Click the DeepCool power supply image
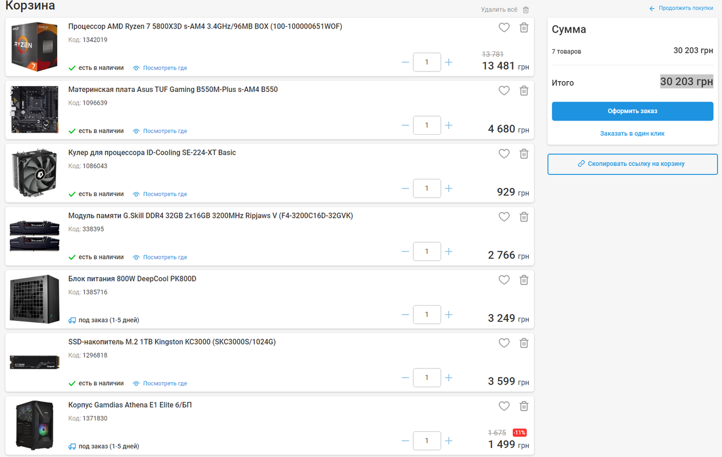Screen dimensions: 722x457 pyautogui.click(x=34, y=299)
